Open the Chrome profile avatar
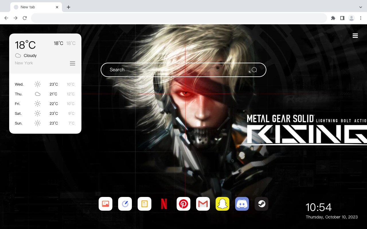Viewport: 367px width, 229px height. [352, 18]
